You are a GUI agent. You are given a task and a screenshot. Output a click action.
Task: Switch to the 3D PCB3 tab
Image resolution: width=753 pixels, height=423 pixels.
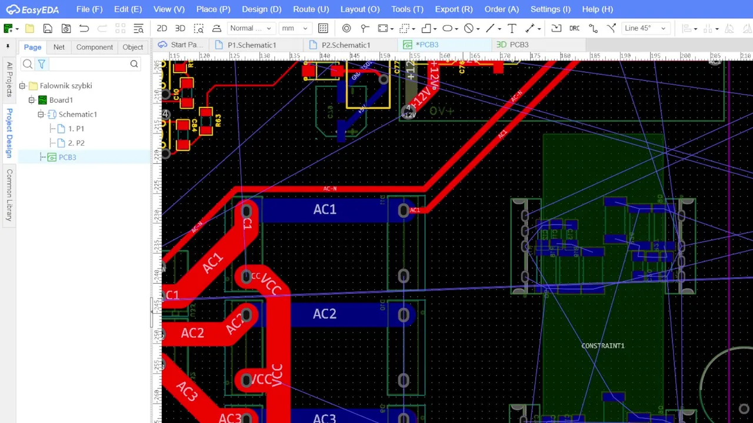512,45
